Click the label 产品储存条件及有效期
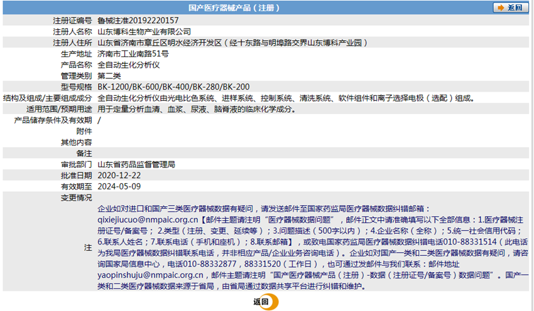Viewport: 534px width, 311px height. [53, 120]
